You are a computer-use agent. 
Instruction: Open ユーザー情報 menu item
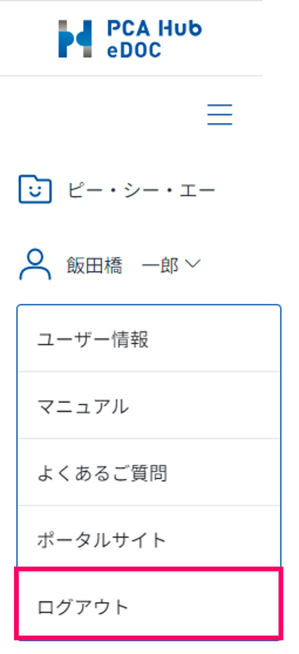pos(93,339)
